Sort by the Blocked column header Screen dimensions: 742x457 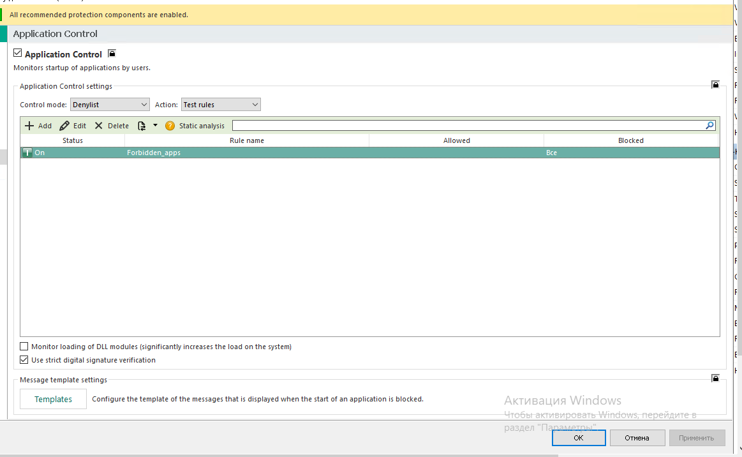[631, 140]
